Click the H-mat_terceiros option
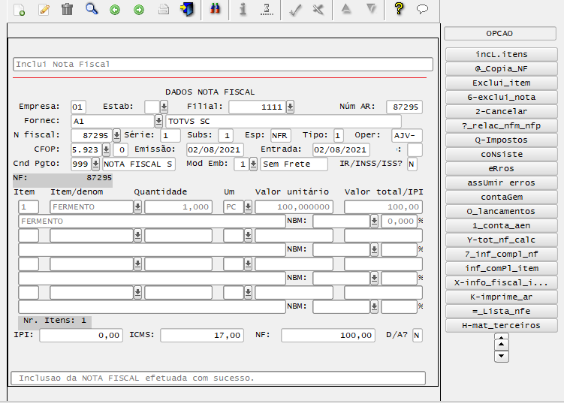564x407 pixels. click(x=502, y=325)
